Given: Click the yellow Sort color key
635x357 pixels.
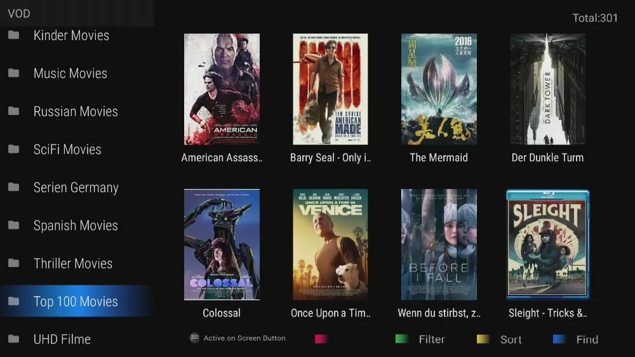Looking at the screenshot, I should [x=483, y=339].
